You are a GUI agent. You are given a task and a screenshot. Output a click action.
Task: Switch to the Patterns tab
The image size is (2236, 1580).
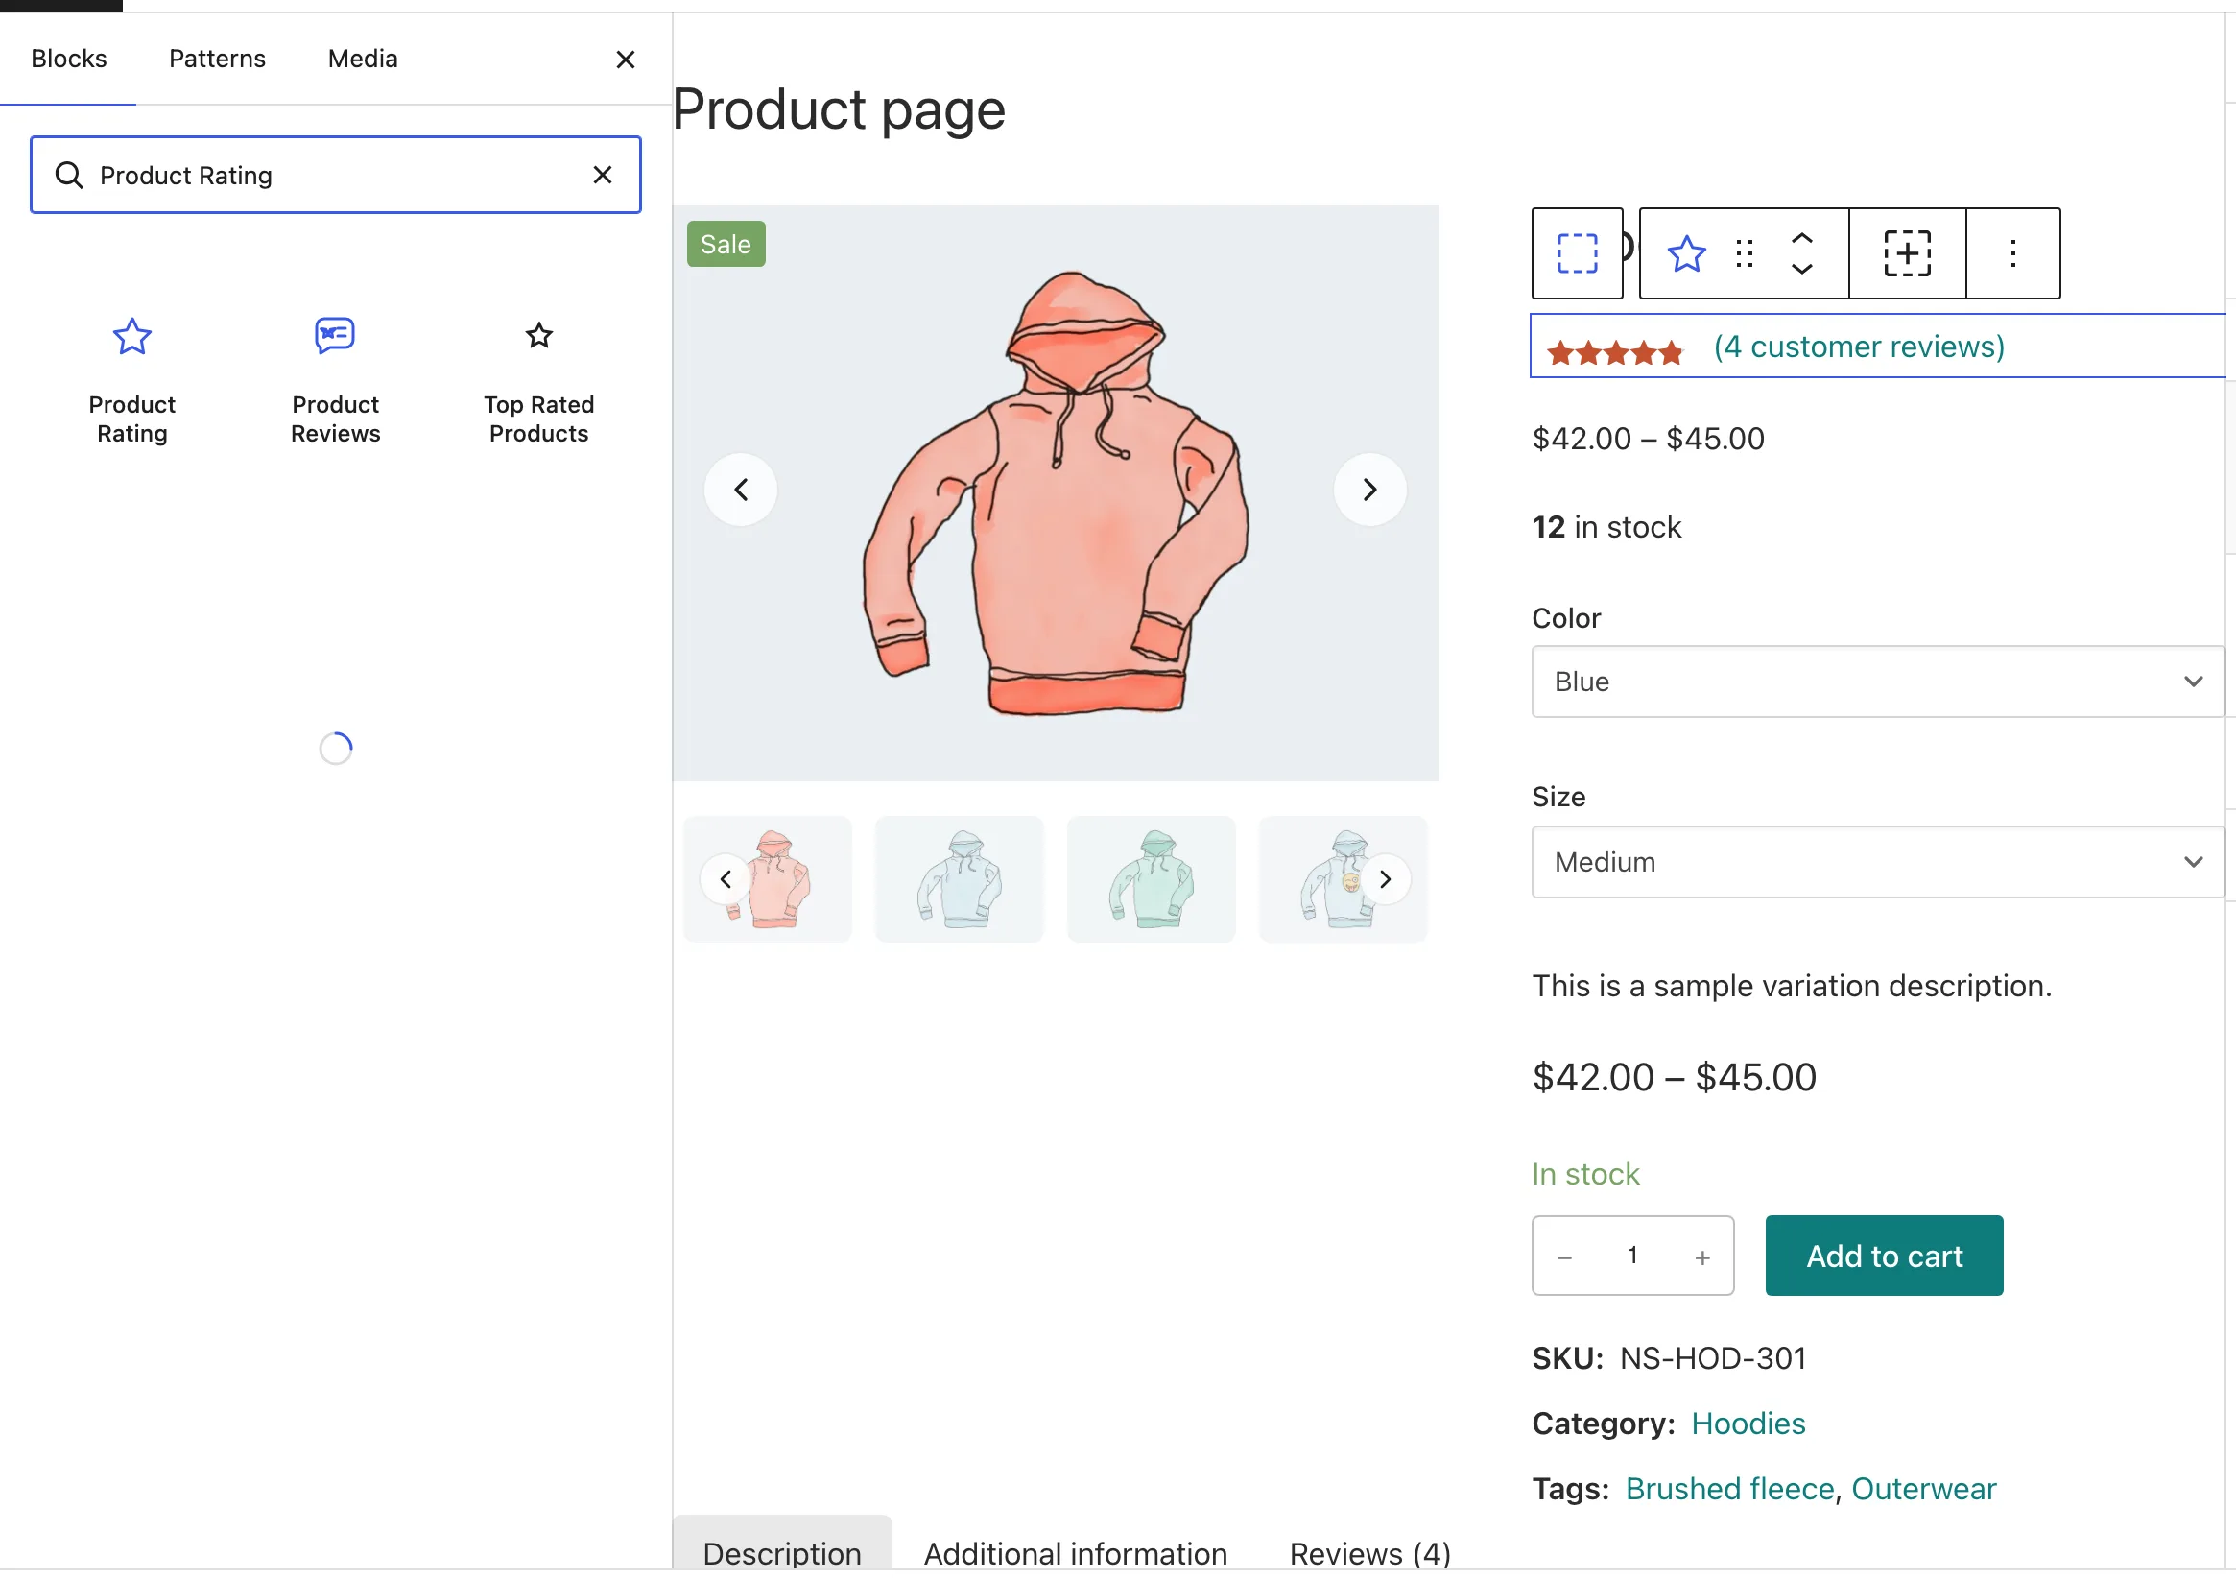point(216,59)
